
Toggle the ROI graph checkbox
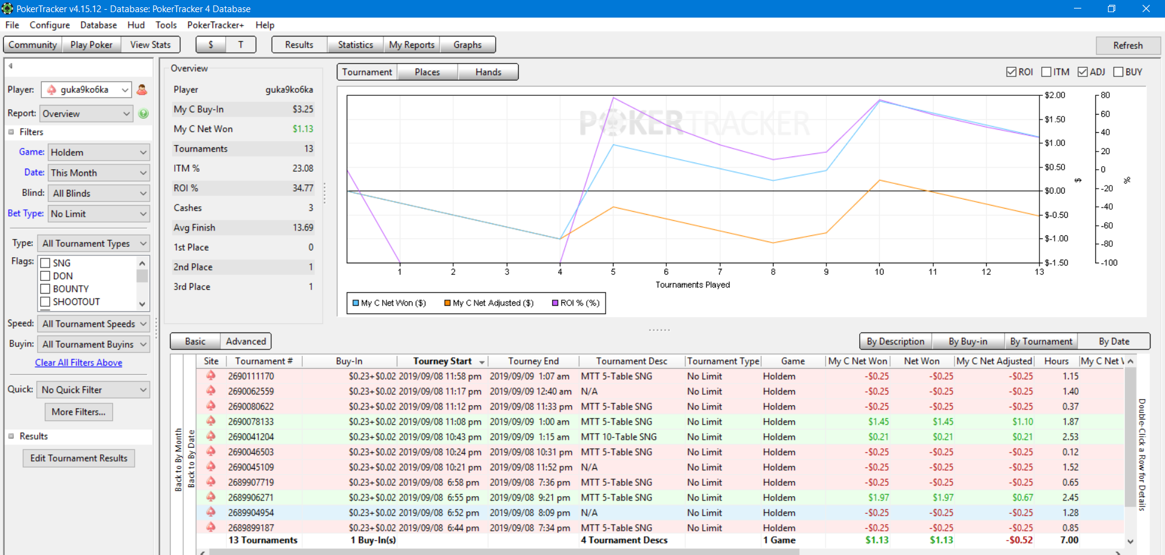[x=1011, y=72]
